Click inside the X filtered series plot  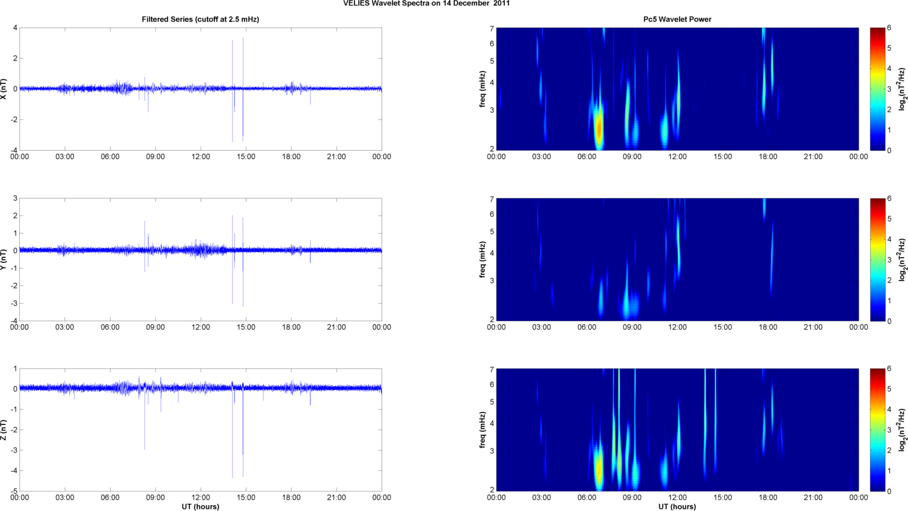200,89
